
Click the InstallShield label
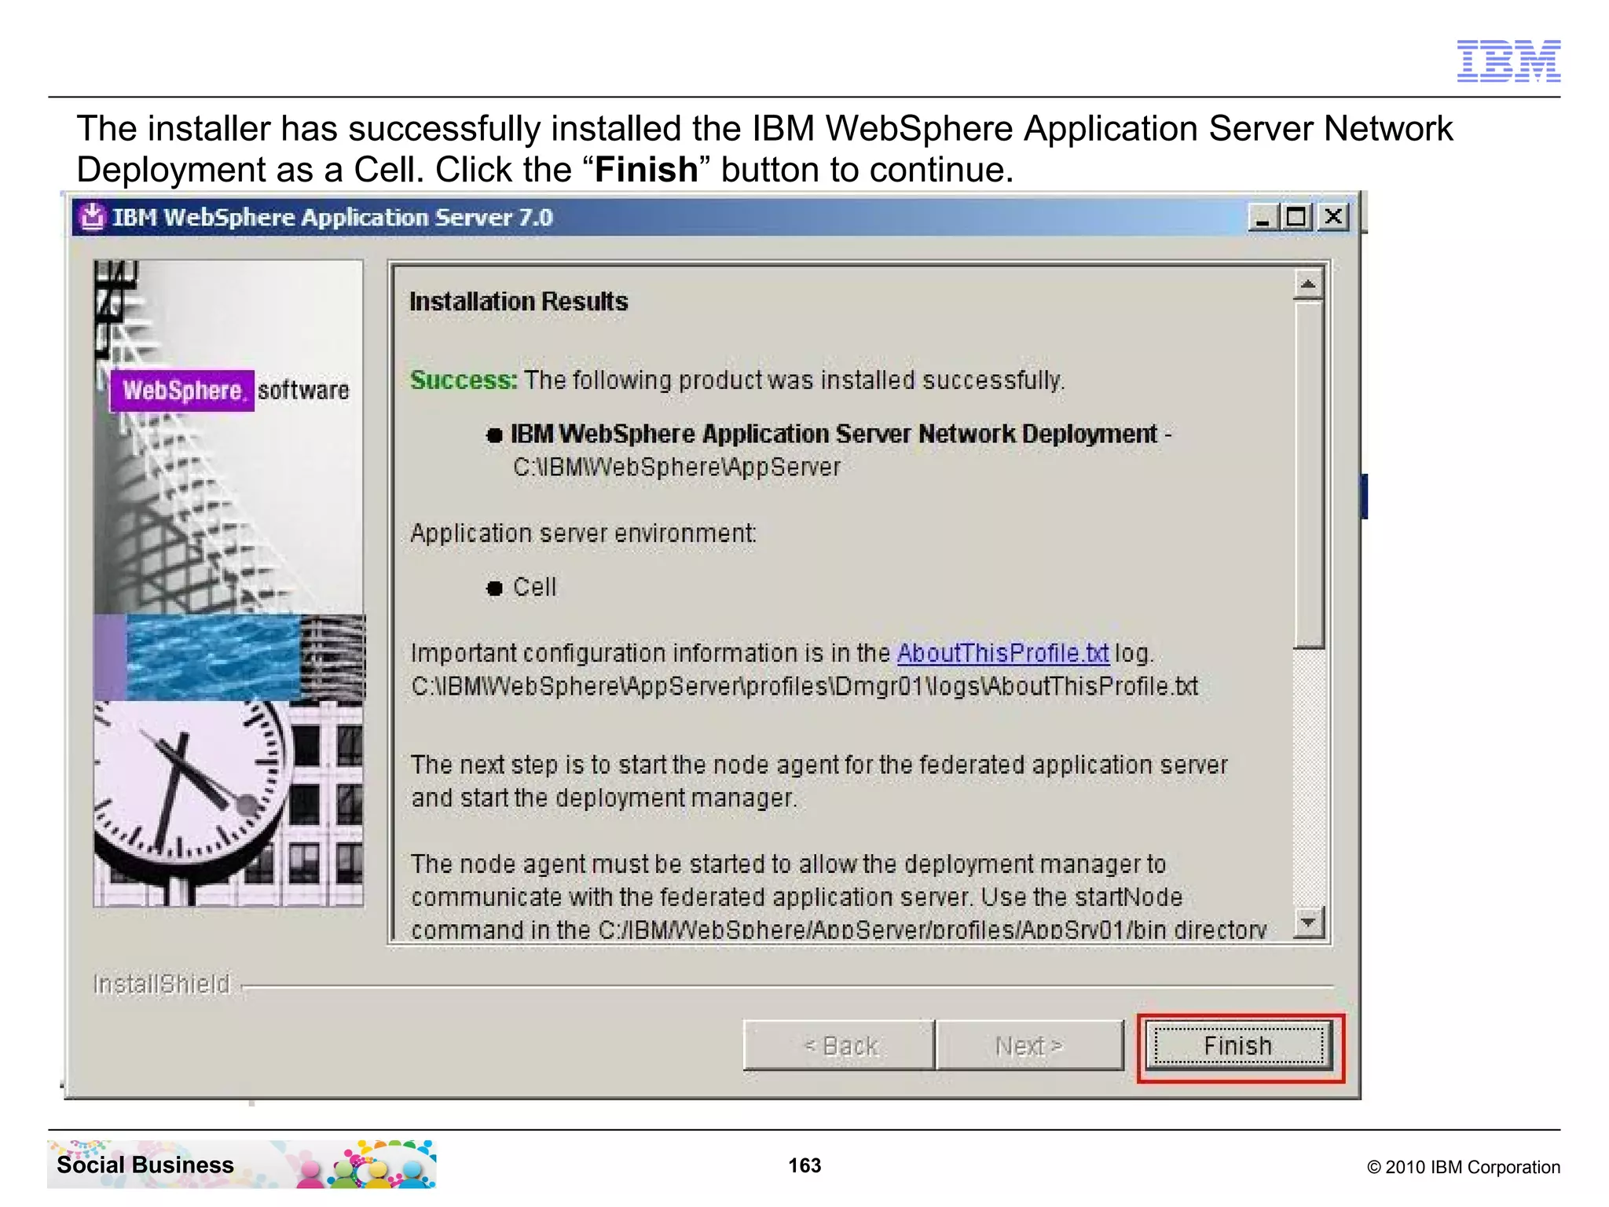162,984
